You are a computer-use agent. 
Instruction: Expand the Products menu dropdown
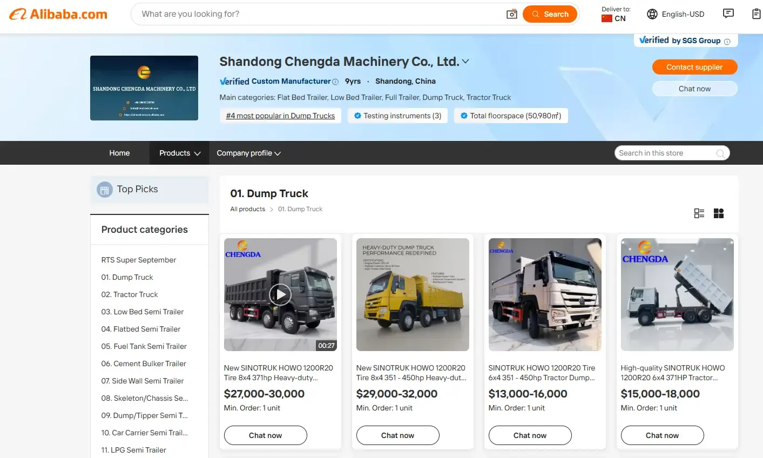(x=180, y=153)
